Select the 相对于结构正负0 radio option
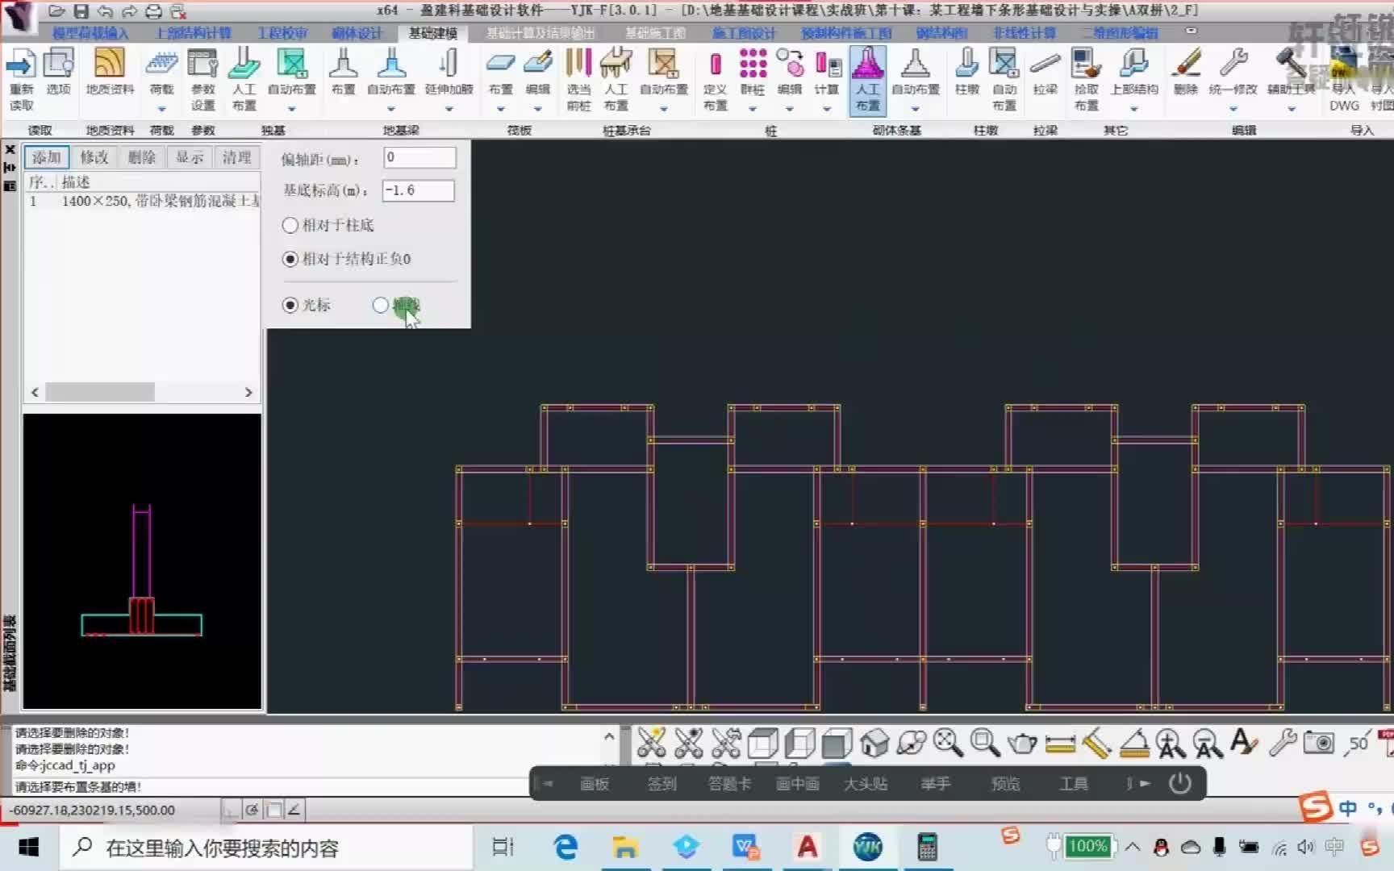The image size is (1394, 871). (290, 259)
